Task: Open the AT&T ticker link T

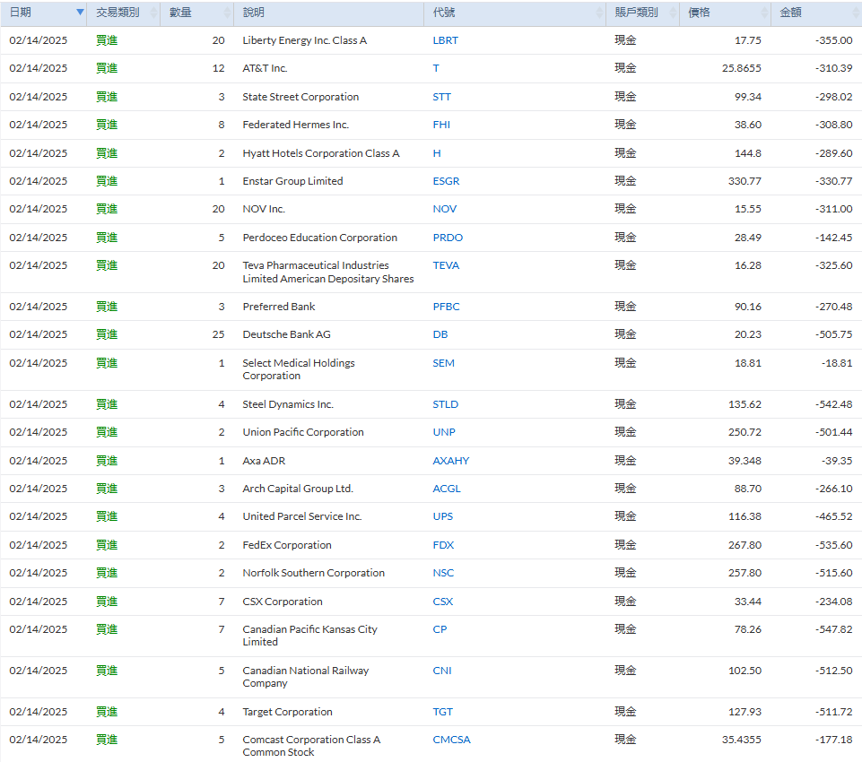Action: [x=436, y=68]
